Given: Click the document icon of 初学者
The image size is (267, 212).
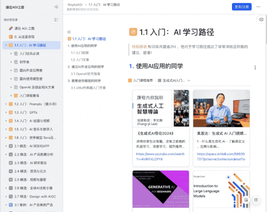Looking at the screenshot, I should pyautogui.click(x=16, y=62).
